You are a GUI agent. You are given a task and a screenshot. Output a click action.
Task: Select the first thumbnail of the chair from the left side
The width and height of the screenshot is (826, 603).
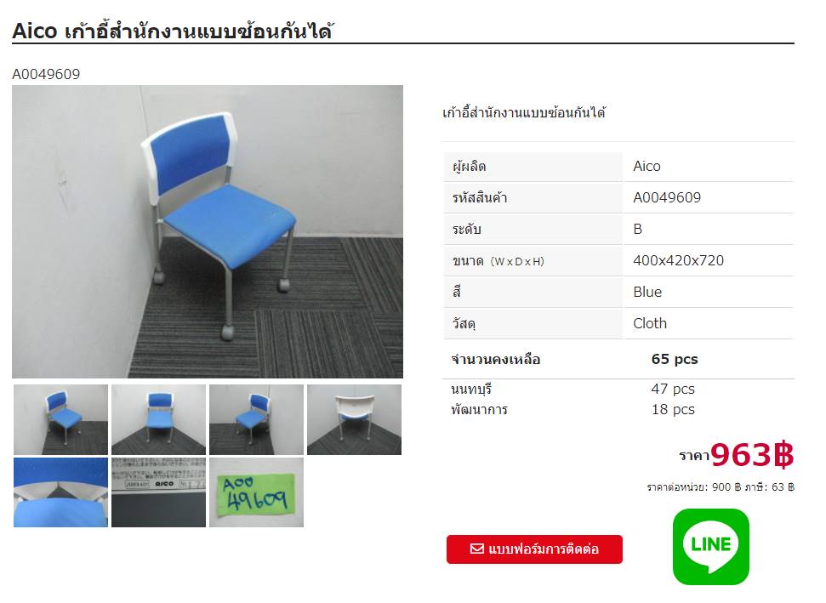point(60,420)
